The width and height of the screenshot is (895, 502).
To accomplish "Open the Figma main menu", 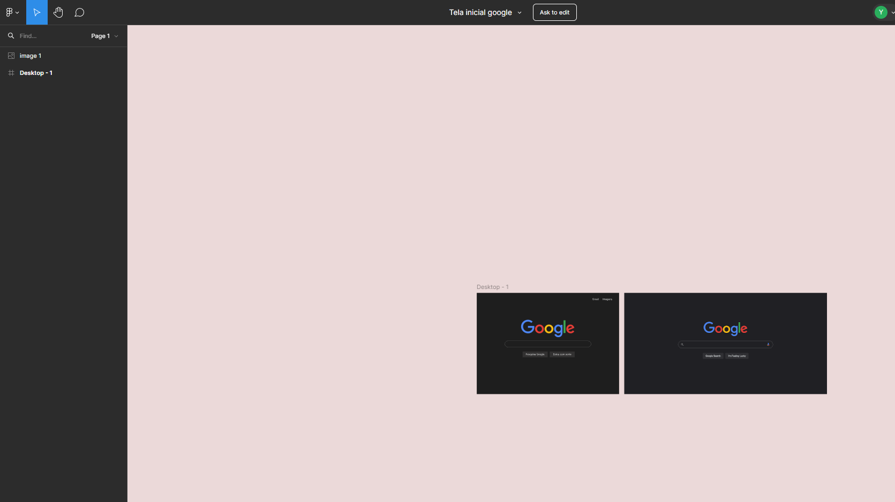I will (12, 12).
